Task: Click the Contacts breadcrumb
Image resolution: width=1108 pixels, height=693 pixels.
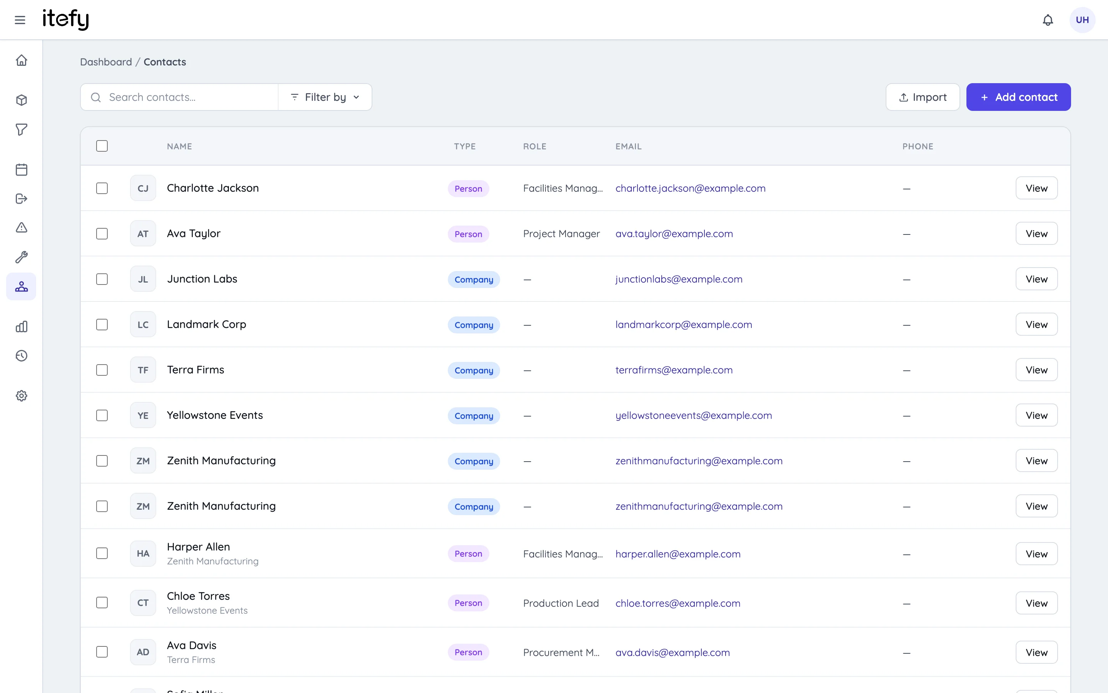Action: pyautogui.click(x=165, y=62)
